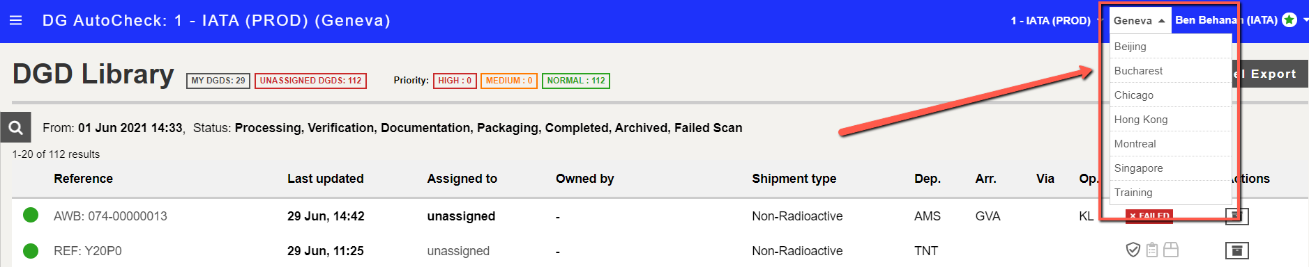The width and height of the screenshot is (1309, 267).
Task: Click green star icon beside user name
Action: tap(1289, 20)
